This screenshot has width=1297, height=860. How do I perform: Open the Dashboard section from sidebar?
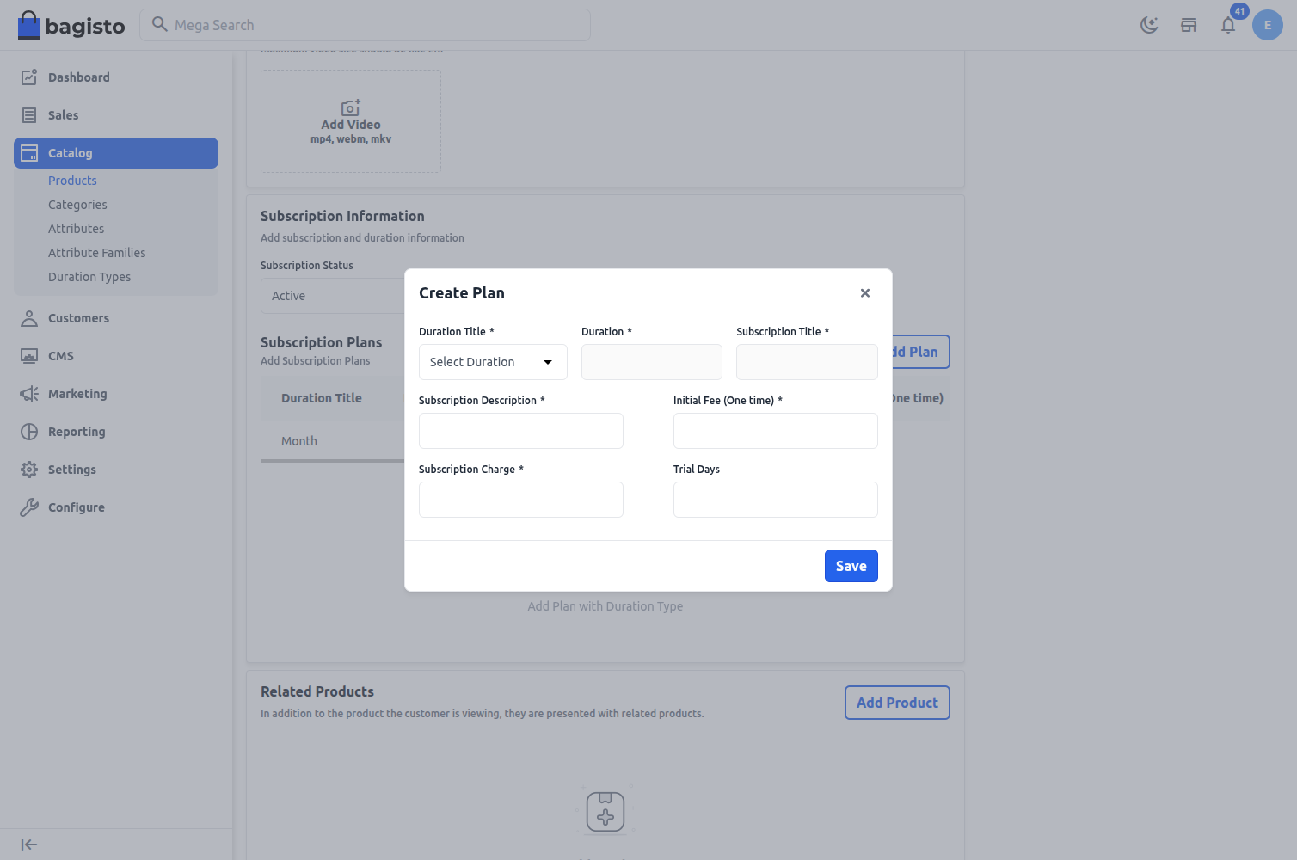pos(29,77)
